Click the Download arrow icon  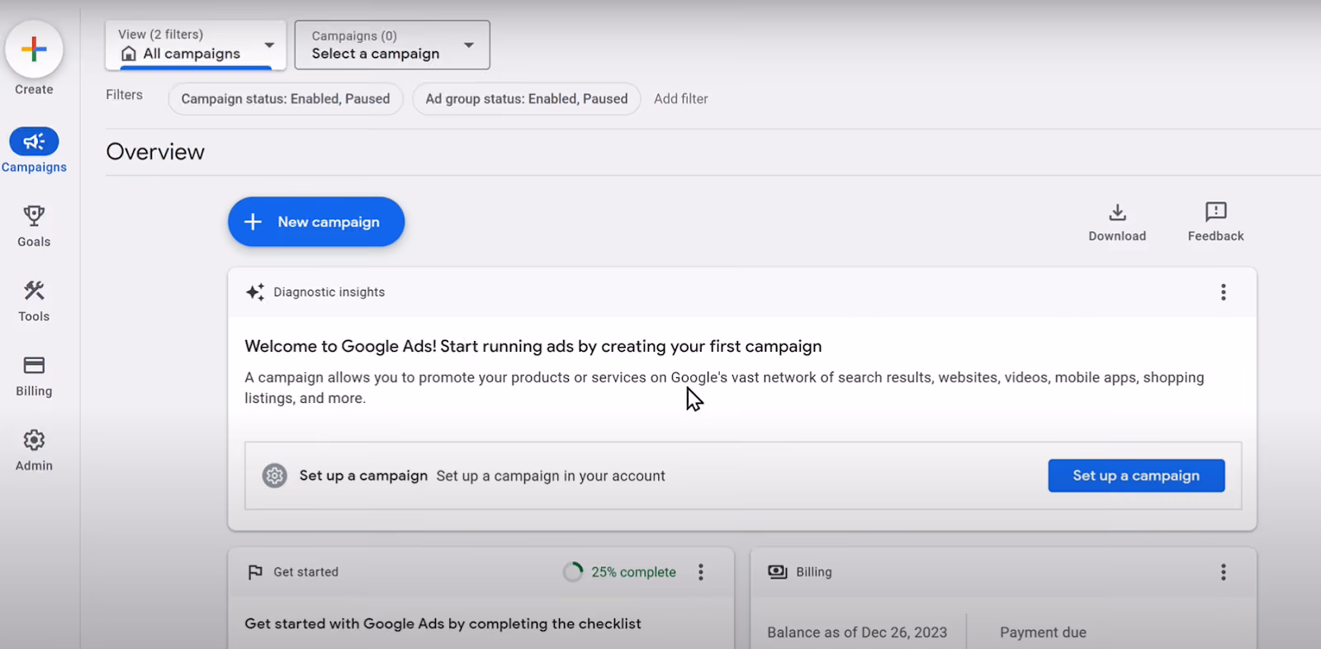point(1117,212)
